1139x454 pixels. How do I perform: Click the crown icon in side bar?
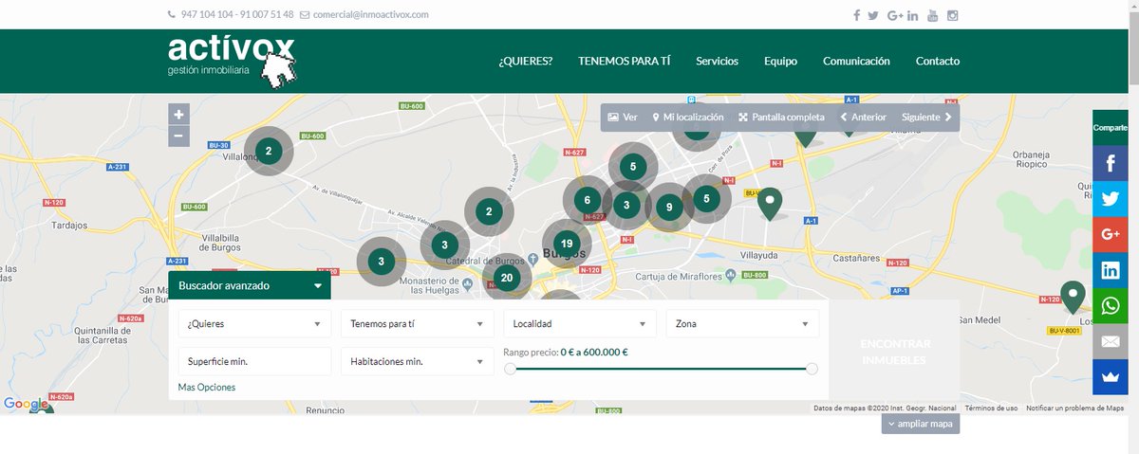[1111, 377]
